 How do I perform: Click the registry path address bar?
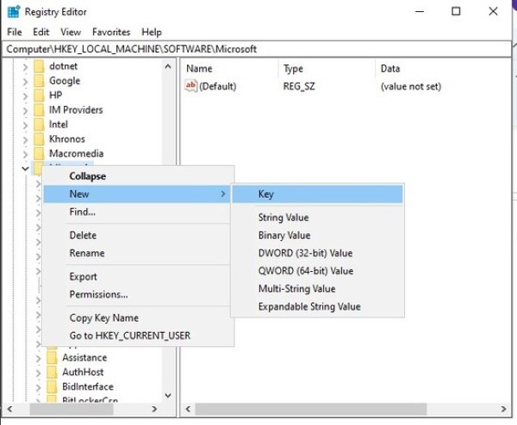point(258,49)
